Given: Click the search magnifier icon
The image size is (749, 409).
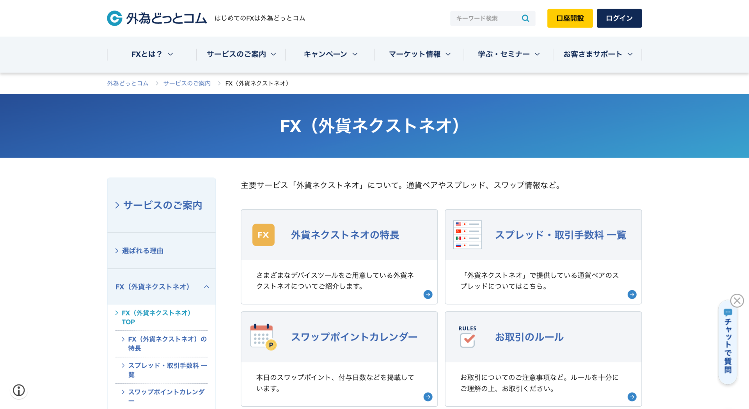Looking at the screenshot, I should 525,18.
